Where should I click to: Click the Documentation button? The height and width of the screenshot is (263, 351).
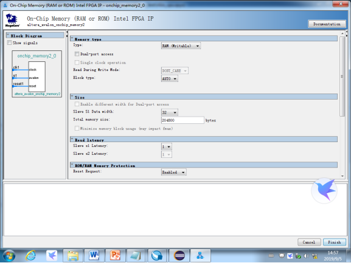[x=327, y=24]
